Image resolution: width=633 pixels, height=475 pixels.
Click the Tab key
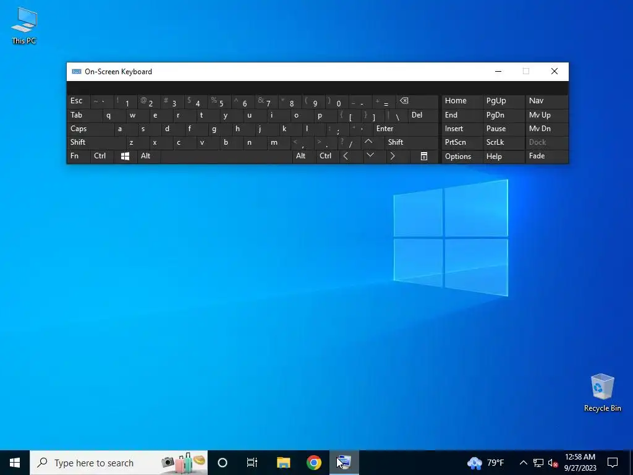point(84,115)
